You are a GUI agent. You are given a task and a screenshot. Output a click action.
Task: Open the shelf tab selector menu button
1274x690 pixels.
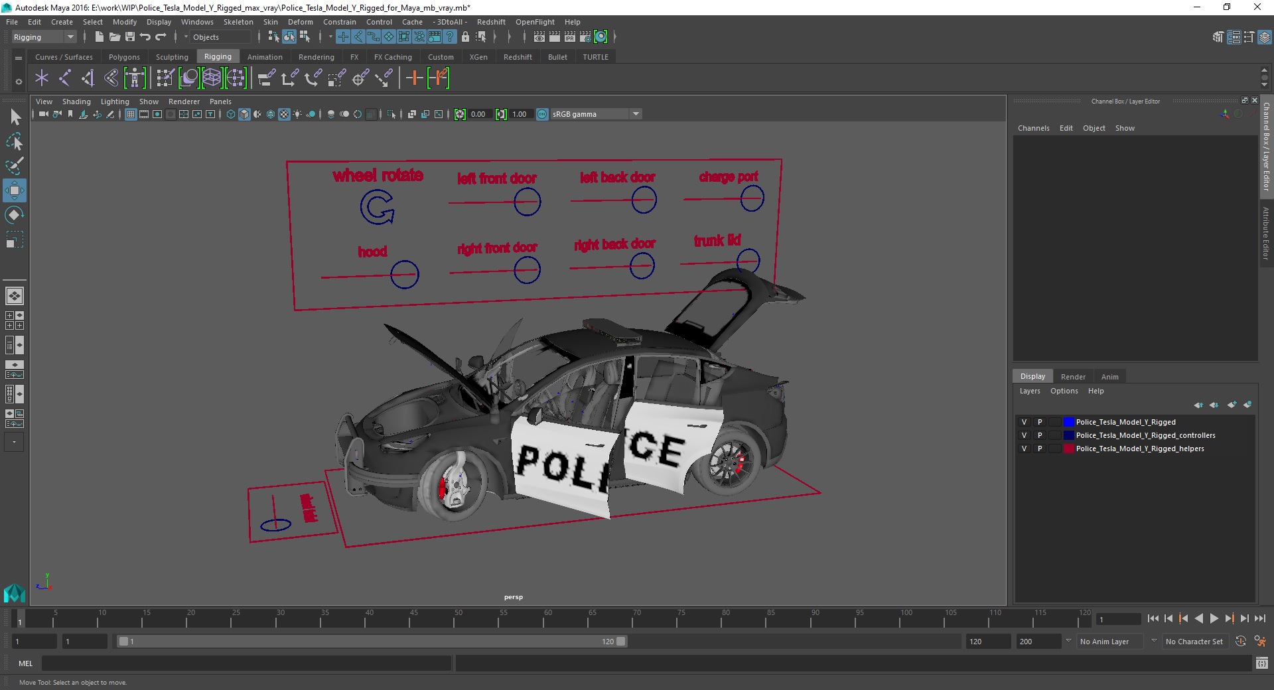pos(19,58)
